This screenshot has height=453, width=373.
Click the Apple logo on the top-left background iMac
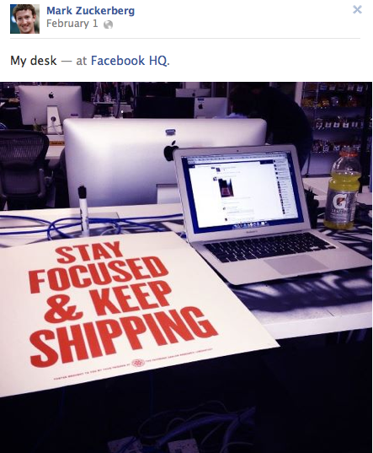[x=51, y=95]
